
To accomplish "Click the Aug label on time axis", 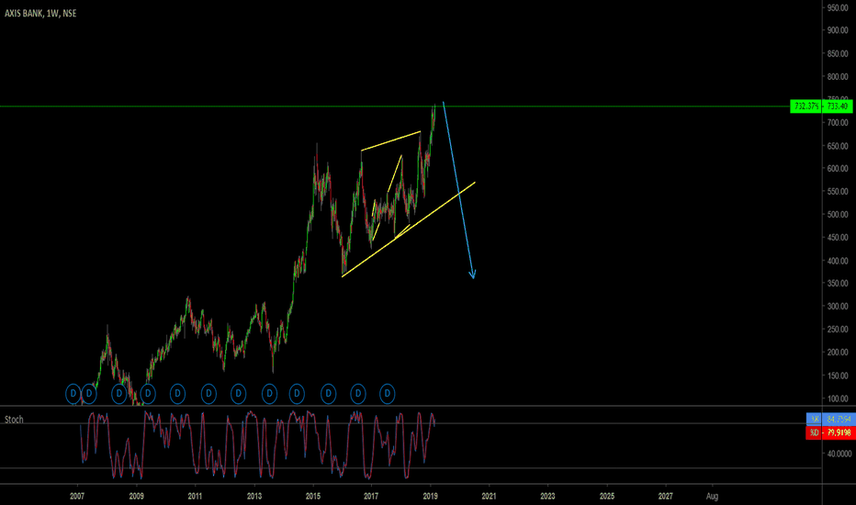I will (712, 496).
